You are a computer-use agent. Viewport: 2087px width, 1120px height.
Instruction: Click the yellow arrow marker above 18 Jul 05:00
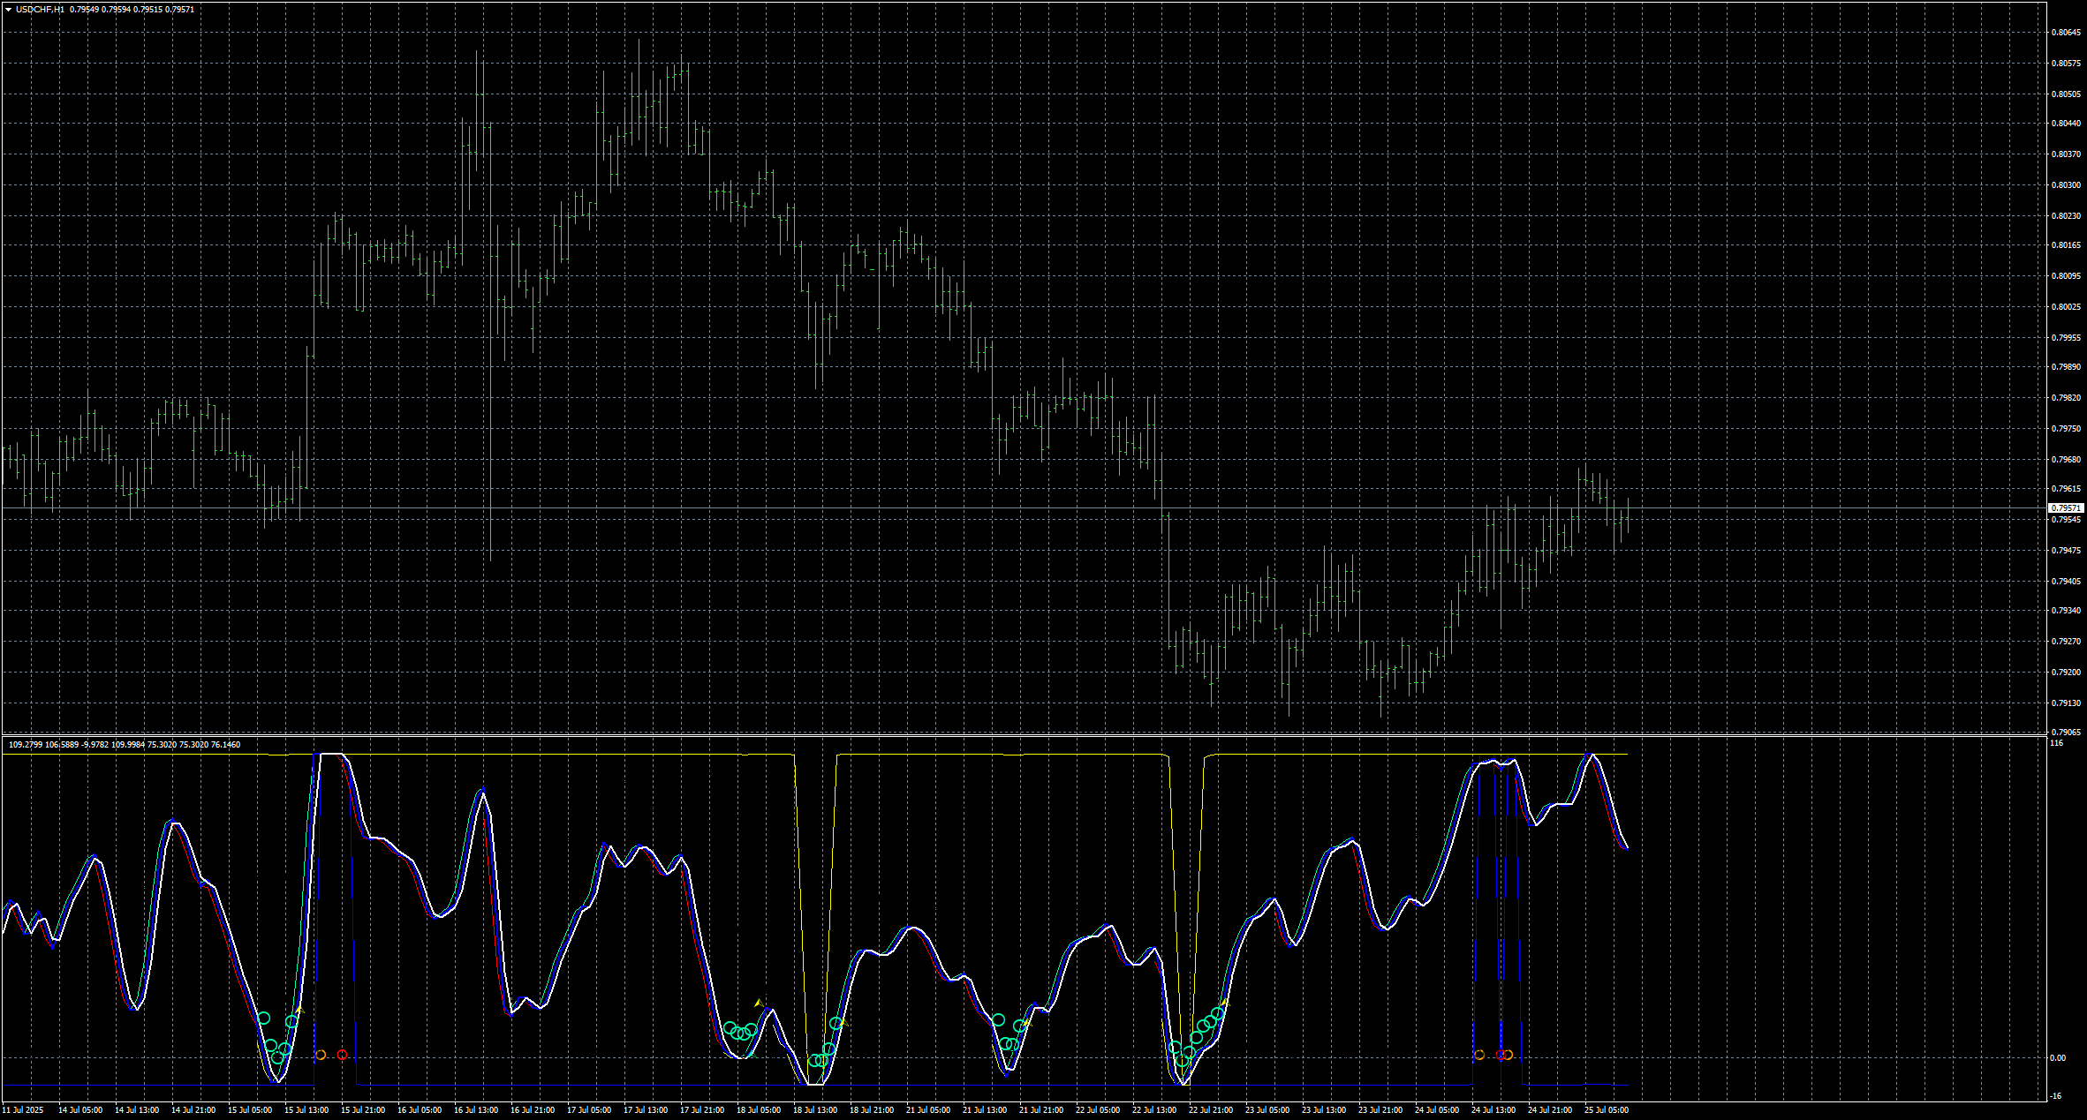(759, 1003)
